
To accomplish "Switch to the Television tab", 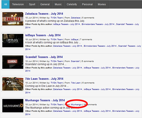I will point(18,4).
